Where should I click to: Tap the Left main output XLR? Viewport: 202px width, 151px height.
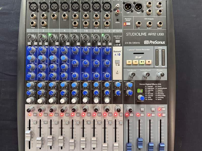pos(128,7)
